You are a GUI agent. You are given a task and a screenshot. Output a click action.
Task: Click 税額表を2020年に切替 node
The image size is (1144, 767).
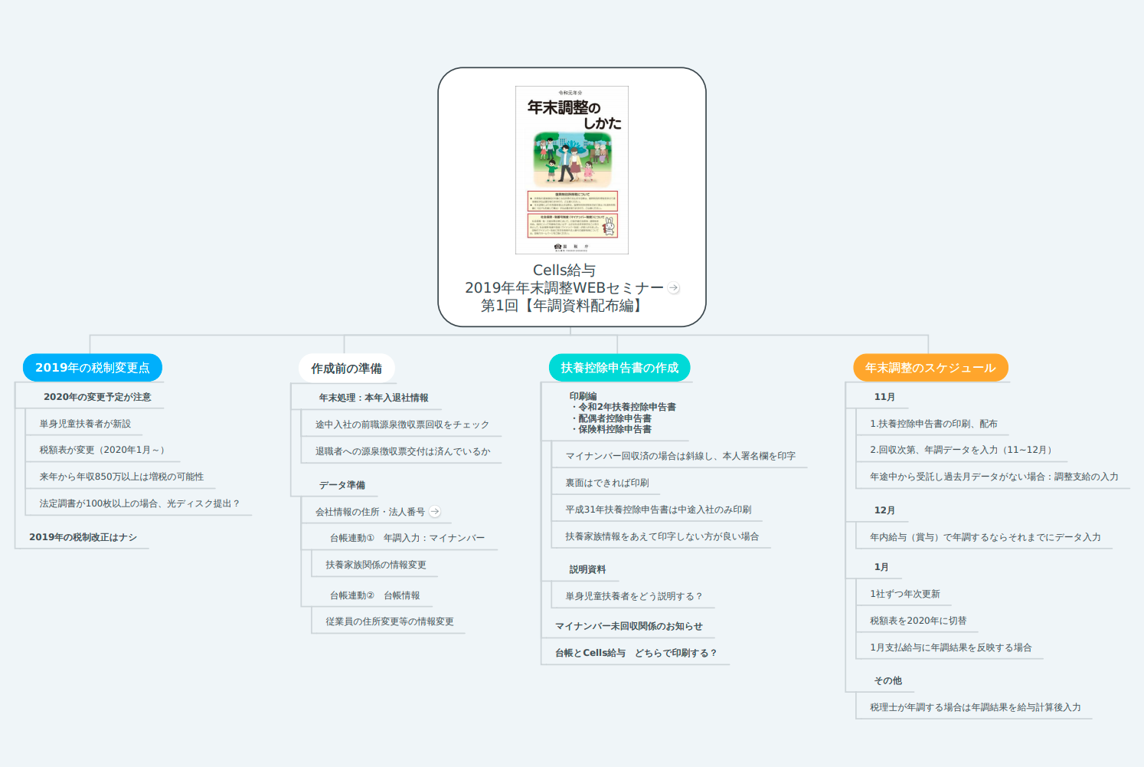click(918, 621)
